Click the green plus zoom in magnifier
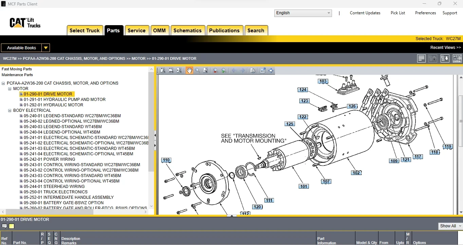This screenshot has width=463, height=245. tap(224, 70)
